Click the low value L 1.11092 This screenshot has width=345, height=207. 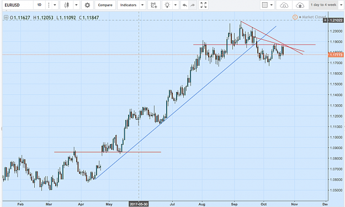pos(66,18)
